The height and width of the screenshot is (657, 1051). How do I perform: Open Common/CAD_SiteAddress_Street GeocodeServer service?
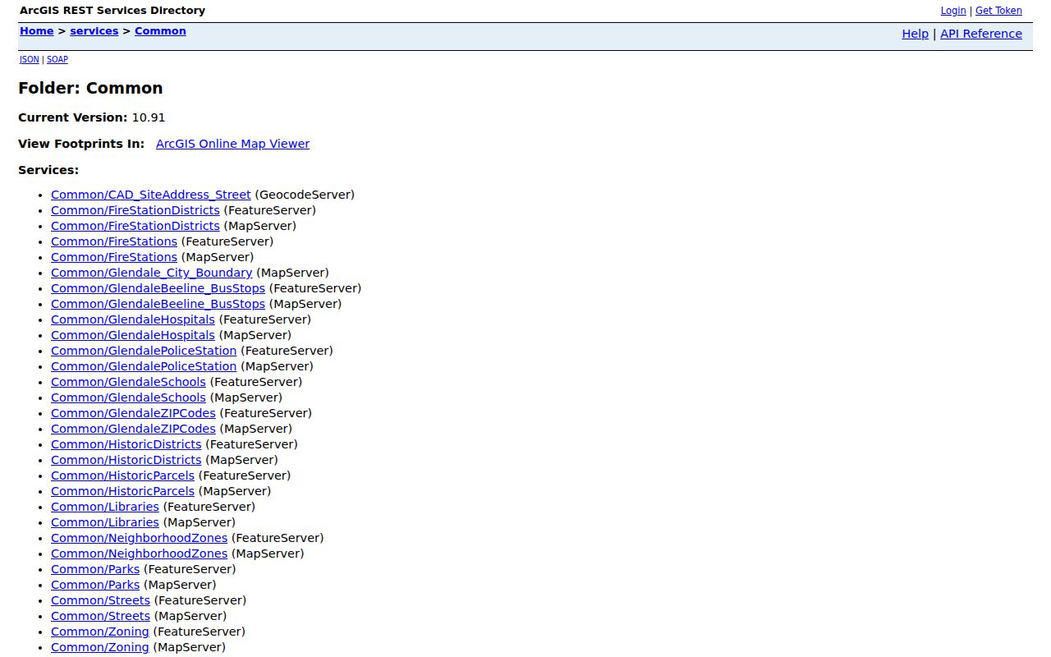pos(151,195)
